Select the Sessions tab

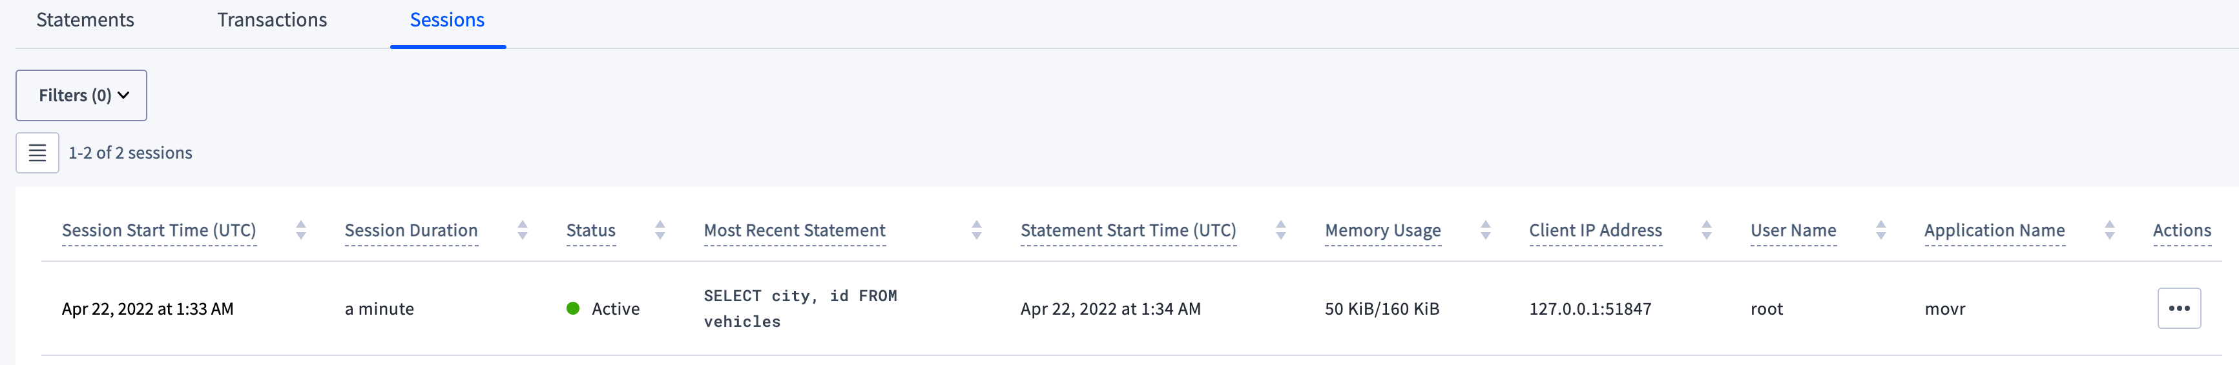tap(447, 20)
